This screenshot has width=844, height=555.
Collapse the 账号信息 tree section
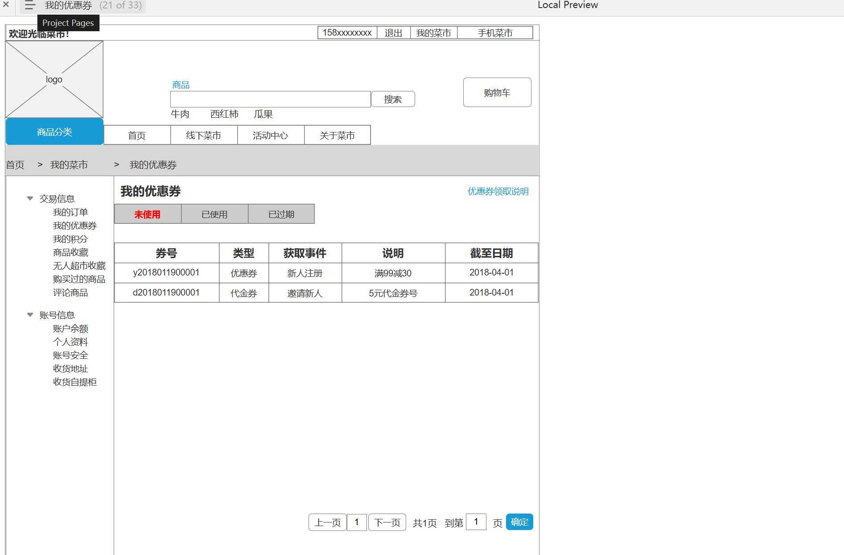point(30,315)
